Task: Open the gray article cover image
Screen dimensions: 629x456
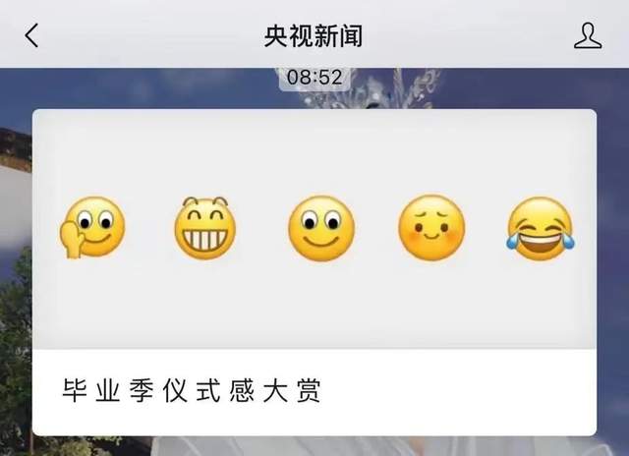Action: (314, 229)
